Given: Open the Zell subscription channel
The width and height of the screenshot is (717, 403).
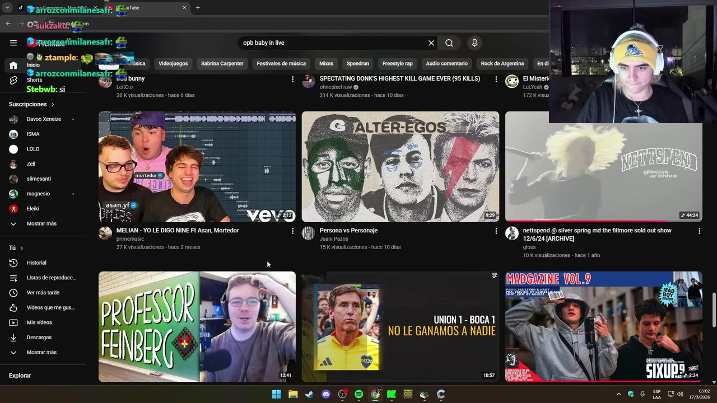Looking at the screenshot, I should (31, 164).
